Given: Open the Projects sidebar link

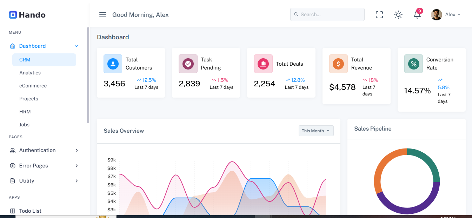Looking at the screenshot, I should (x=29, y=99).
